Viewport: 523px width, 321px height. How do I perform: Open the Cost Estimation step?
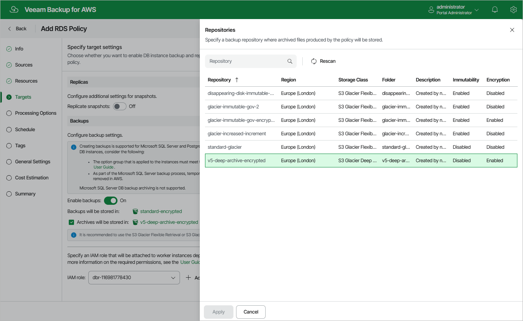click(x=32, y=178)
